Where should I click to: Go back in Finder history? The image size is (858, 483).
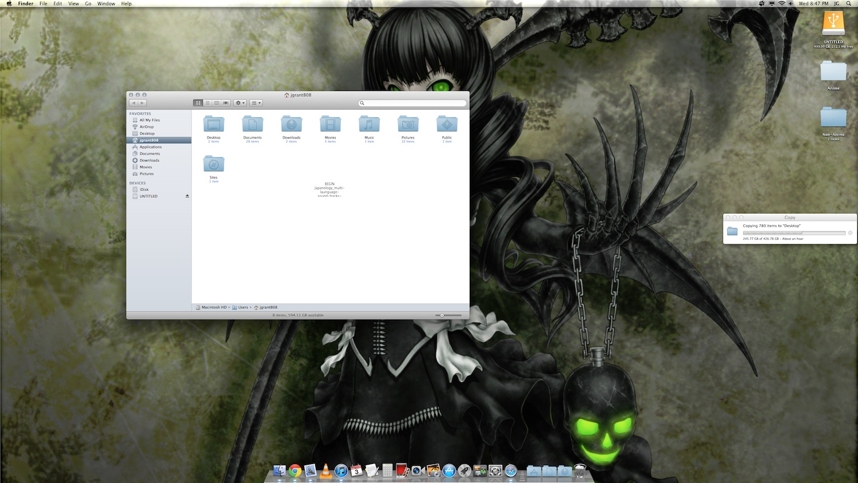[133, 103]
